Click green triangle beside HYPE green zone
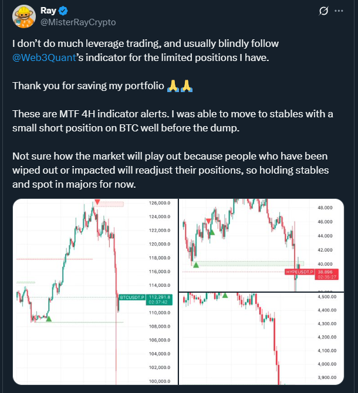 (196, 265)
